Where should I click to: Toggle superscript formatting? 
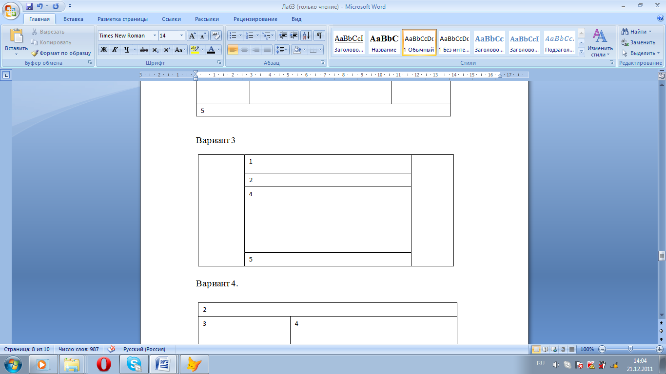(x=167, y=50)
